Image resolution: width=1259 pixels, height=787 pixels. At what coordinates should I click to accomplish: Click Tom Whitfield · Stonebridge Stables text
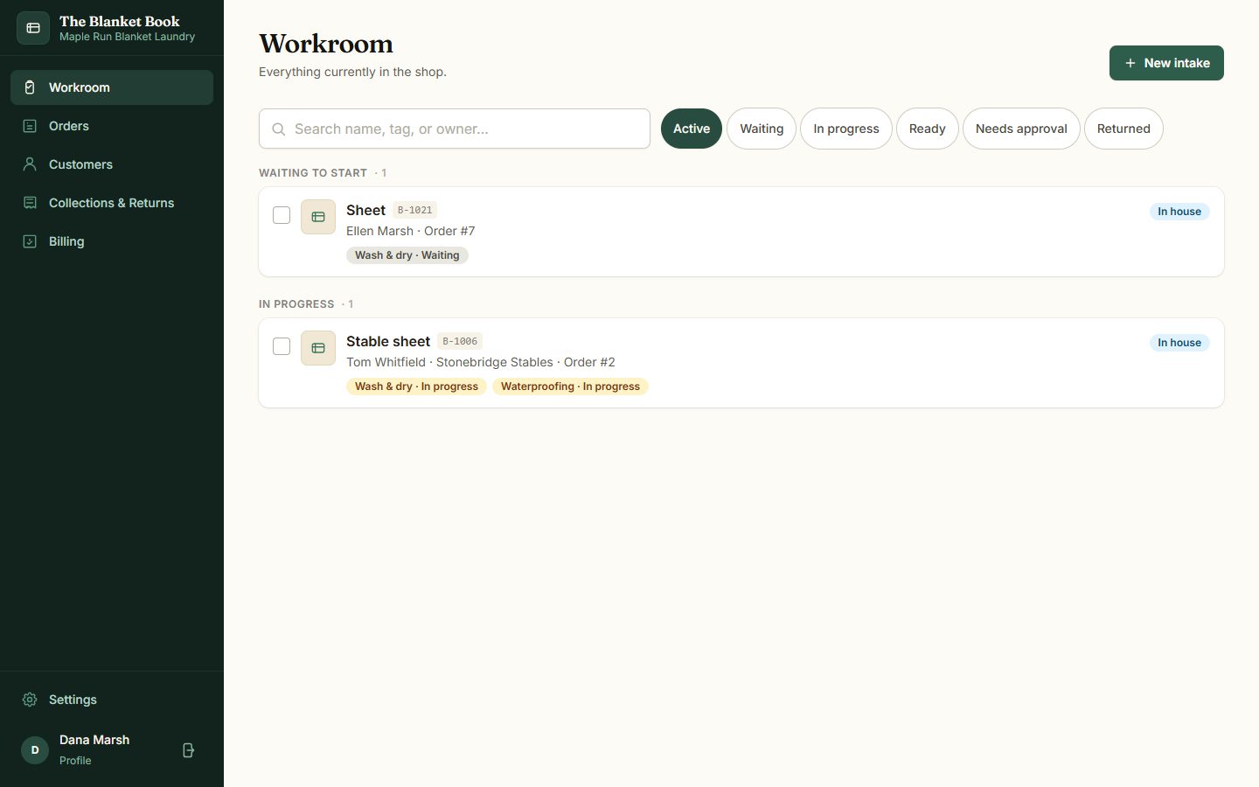(449, 362)
